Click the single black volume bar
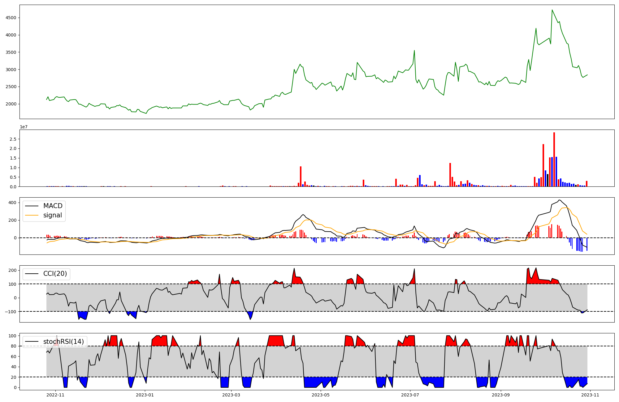 [x=548, y=180]
